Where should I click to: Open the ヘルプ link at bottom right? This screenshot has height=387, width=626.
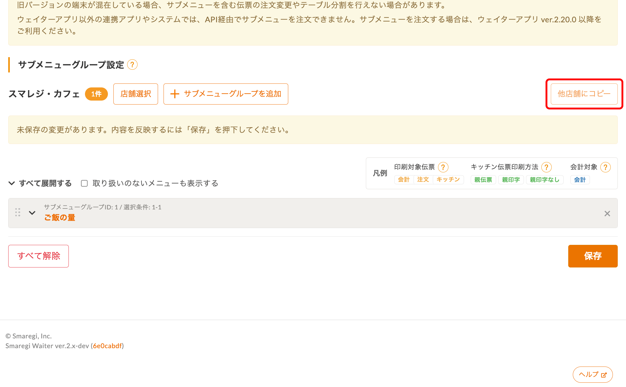(593, 374)
